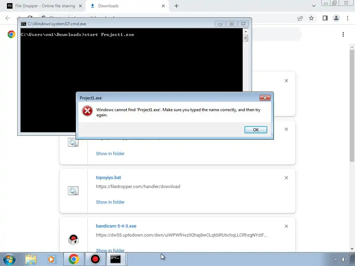Viewport: 355px width, 266px height.
Task: Click Downloads page scrollbar down arrow
Action: tap(352, 249)
